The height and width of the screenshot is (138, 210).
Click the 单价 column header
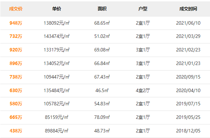point(56,9)
